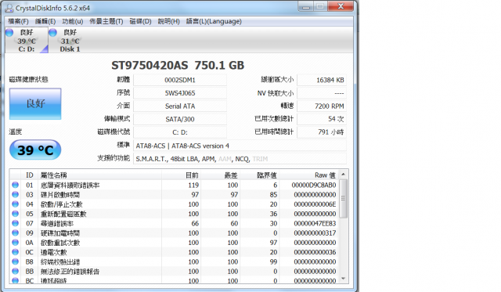Image resolution: width=501 pixels, height=292 pixels.
Task: Click the transfer mode field SATA/300
Action: pos(180,119)
